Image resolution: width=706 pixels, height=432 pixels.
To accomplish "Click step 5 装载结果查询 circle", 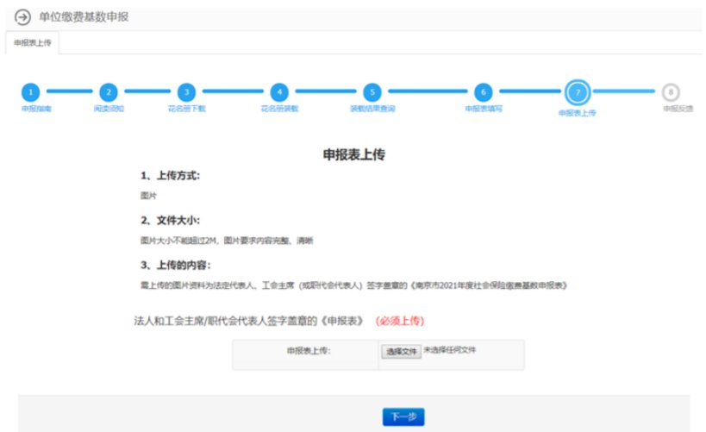I will pyautogui.click(x=372, y=92).
